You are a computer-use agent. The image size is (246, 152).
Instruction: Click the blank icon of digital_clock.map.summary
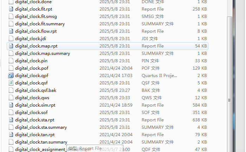[11, 53]
